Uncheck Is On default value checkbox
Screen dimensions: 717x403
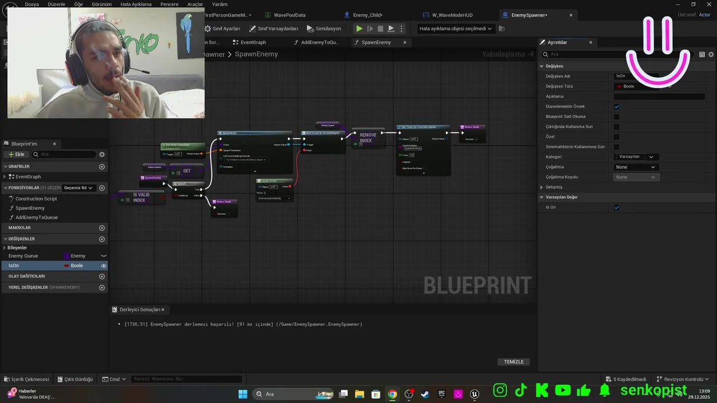pyautogui.click(x=617, y=207)
